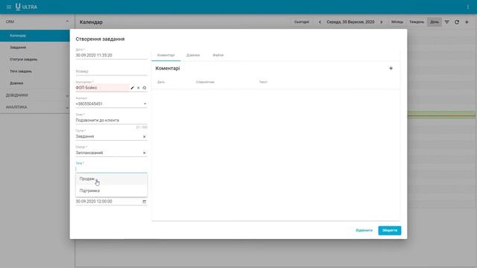Click the Дата column header in comments

161,82
